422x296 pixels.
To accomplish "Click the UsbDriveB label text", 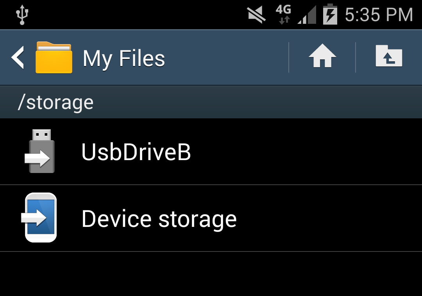I will (136, 152).
